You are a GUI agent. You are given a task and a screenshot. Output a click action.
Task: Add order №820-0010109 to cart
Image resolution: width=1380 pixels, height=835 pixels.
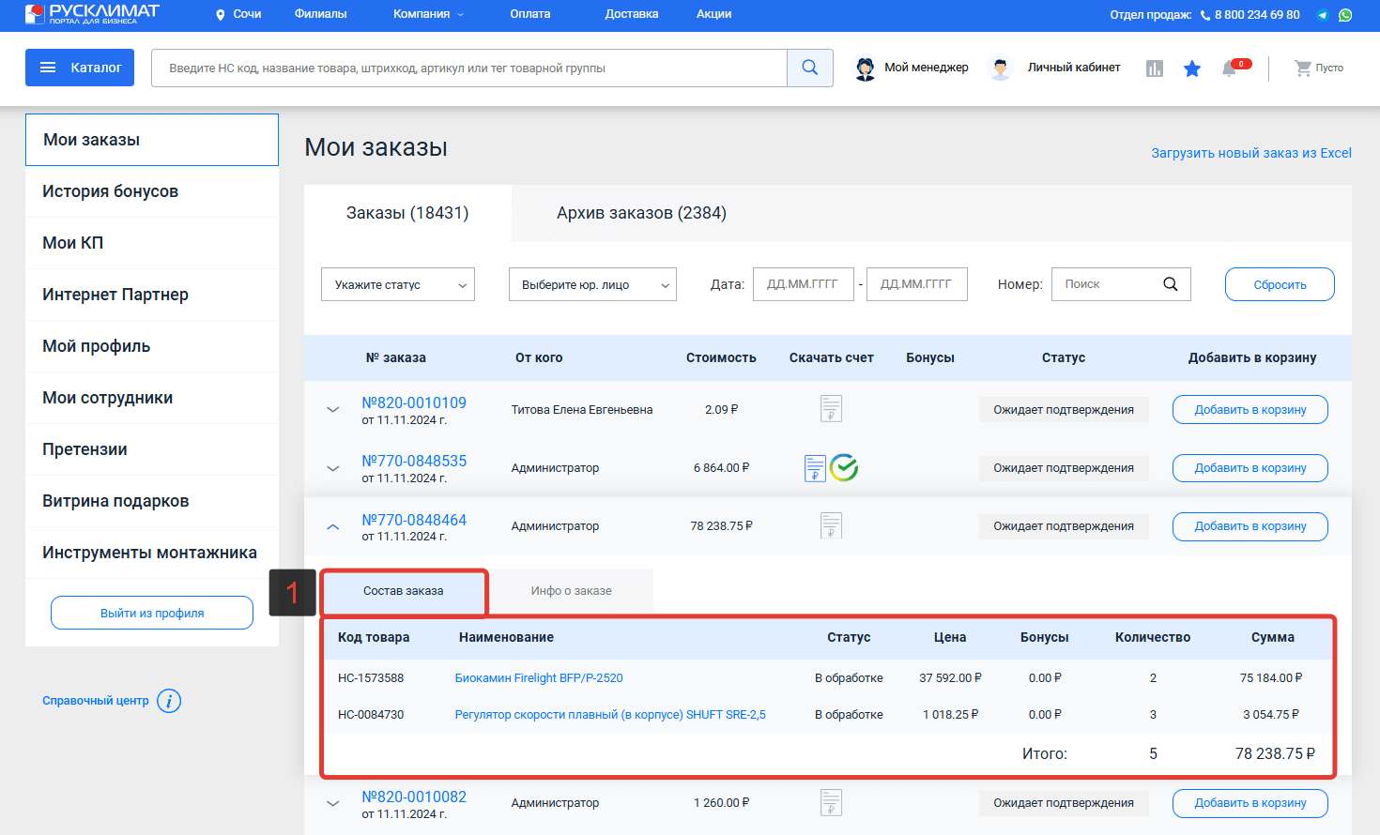[x=1250, y=410]
